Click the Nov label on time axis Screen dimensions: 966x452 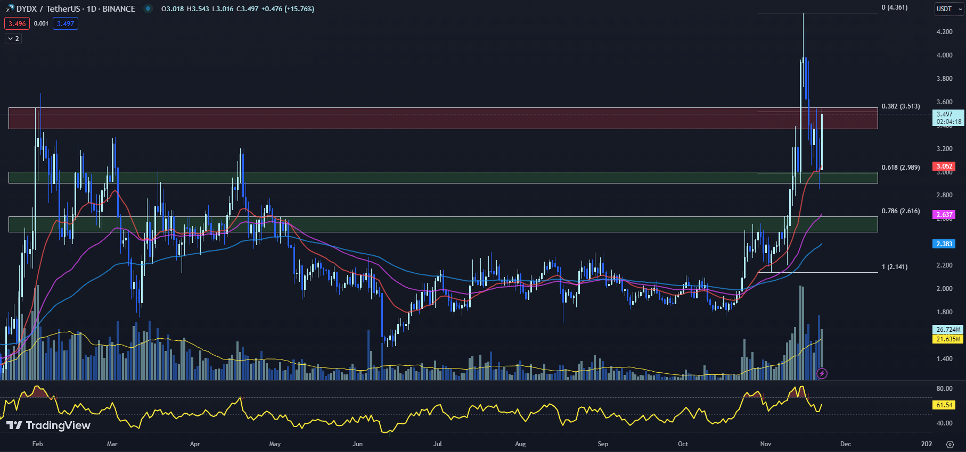point(765,444)
